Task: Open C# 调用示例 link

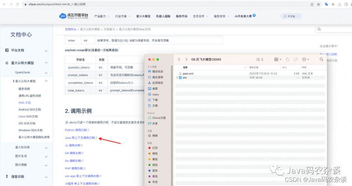Action: coord(74,153)
